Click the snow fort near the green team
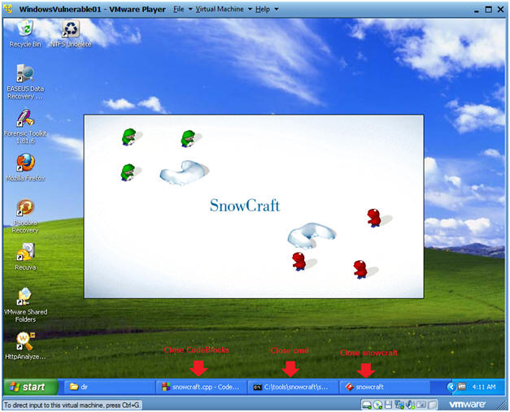The image size is (510, 412). tap(184, 172)
